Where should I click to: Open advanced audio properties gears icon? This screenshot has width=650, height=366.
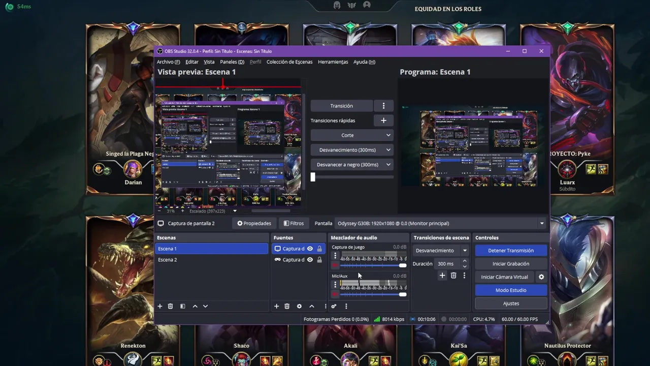(x=334, y=306)
